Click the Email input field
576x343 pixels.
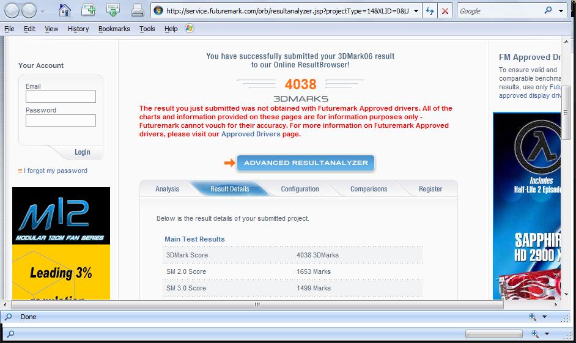(x=61, y=97)
